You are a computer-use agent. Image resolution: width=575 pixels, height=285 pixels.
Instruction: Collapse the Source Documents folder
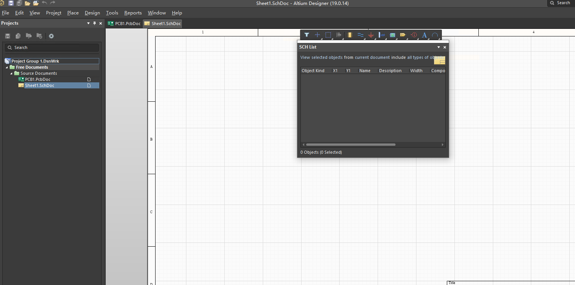tap(11, 73)
